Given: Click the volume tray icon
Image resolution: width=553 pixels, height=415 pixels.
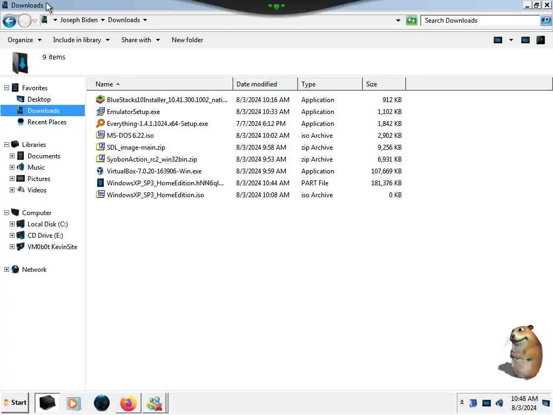Looking at the screenshot, I should click(500, 403).
